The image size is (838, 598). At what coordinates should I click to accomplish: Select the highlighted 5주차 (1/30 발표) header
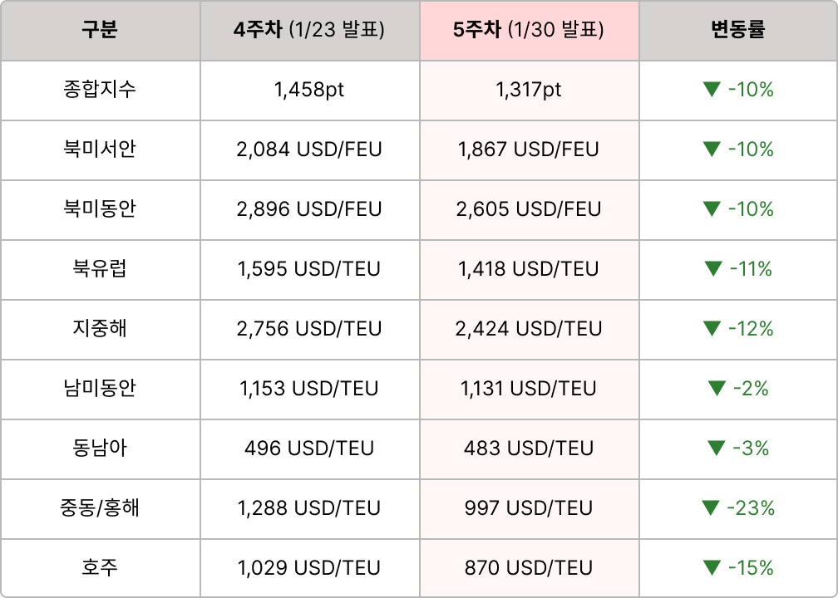529,31
